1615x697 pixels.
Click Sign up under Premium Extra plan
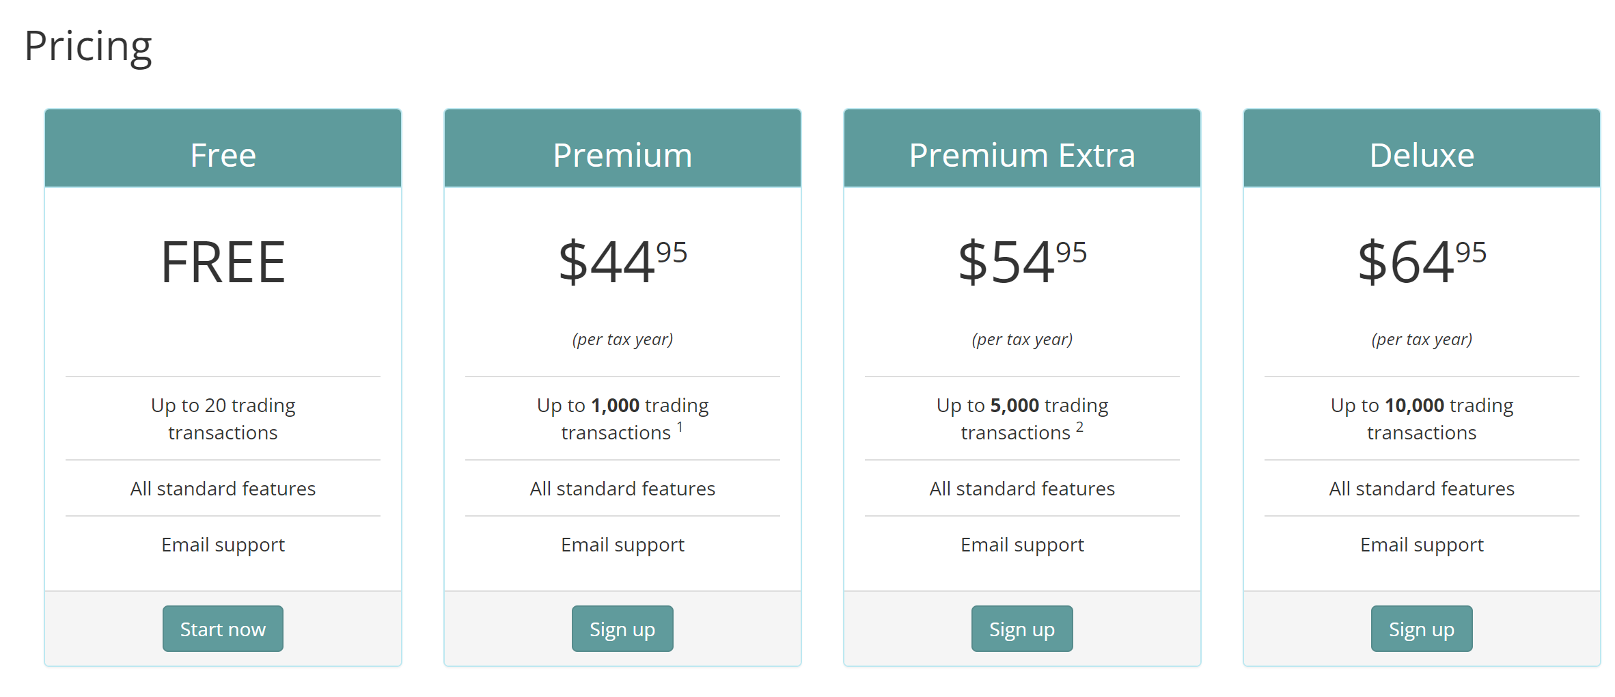[1021, 629]
